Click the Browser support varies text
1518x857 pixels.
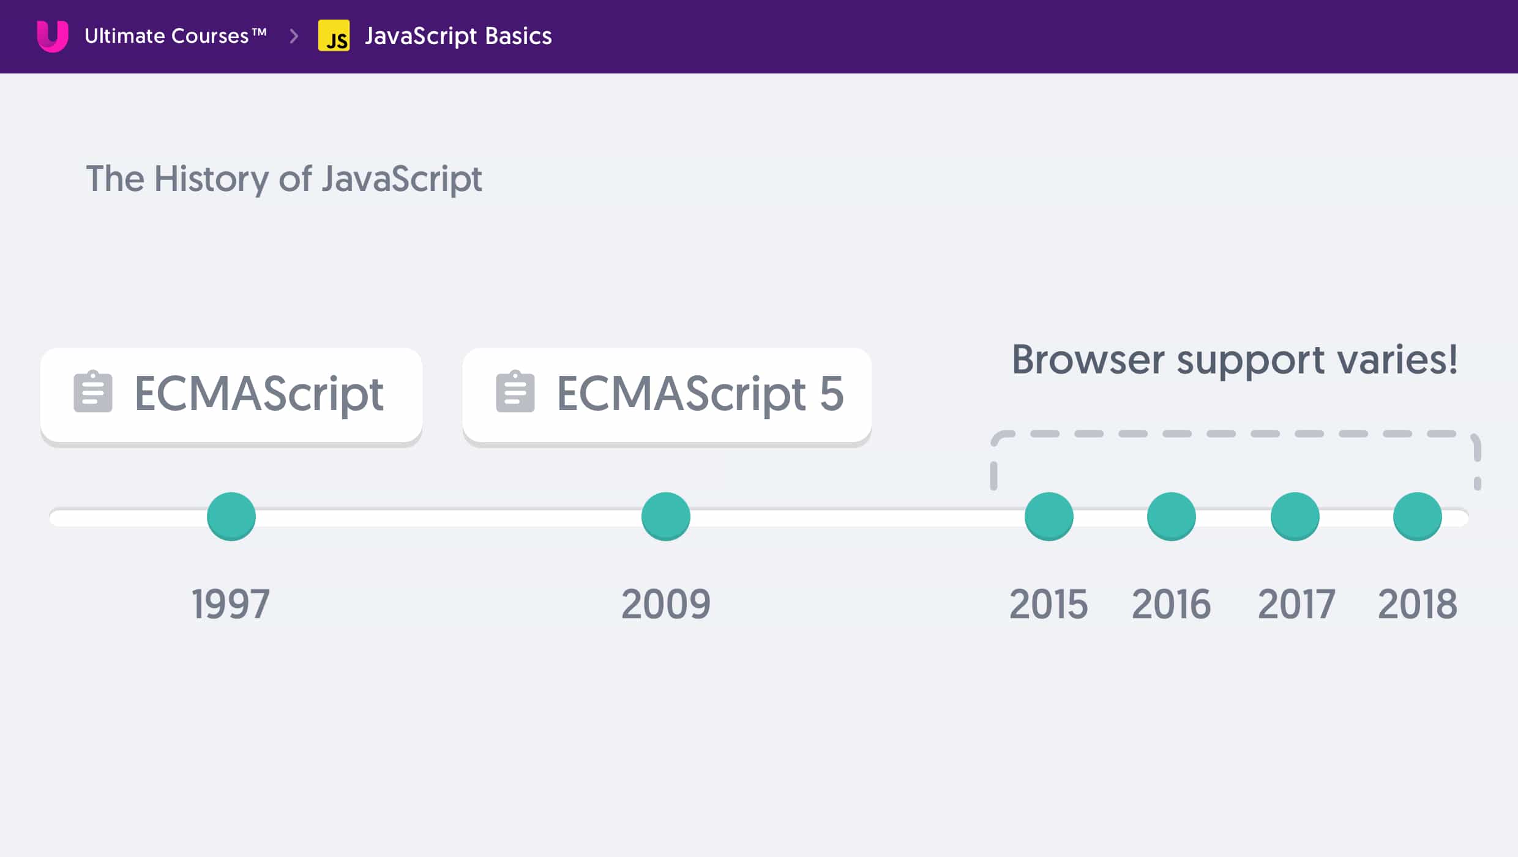pos(1235,359)
